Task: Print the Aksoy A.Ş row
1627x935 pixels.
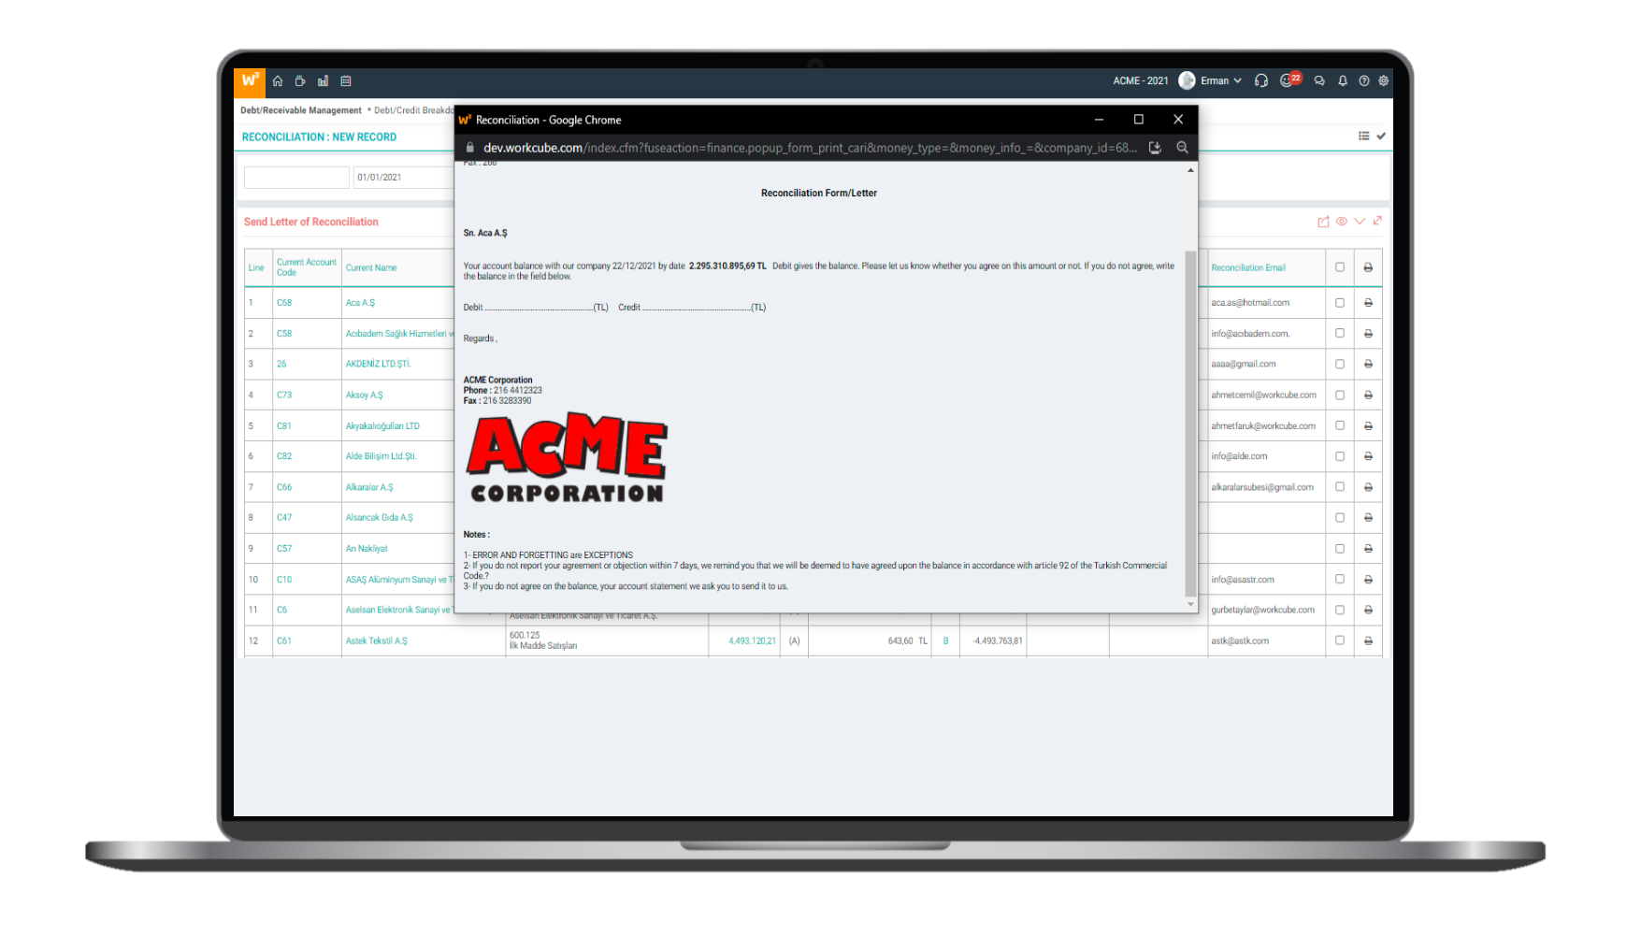Action: pyautogui.click(x=1368, y=396)
